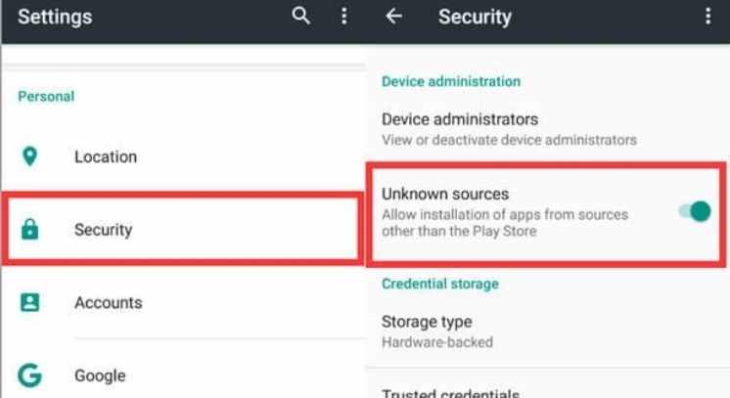Tap the Accounts person icon
Image resolution: width=730 pixels, height=398 pixels.
point(29,302)
